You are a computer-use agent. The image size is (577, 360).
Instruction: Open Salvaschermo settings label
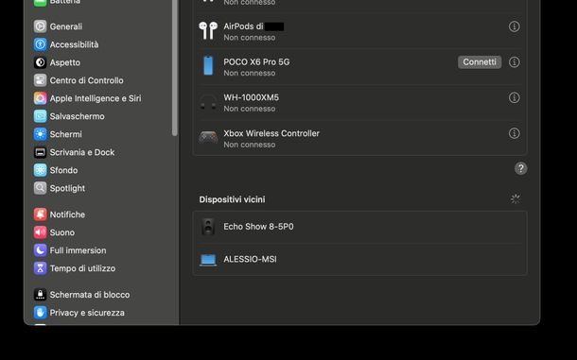[77, 116]
